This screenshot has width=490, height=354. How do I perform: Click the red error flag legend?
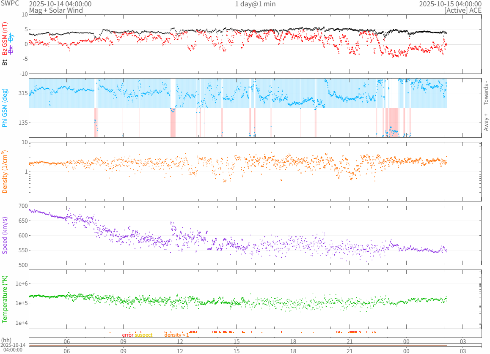128,335
